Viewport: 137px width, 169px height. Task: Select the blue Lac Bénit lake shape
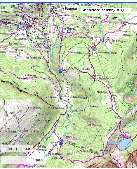click(x=125, y=145)
